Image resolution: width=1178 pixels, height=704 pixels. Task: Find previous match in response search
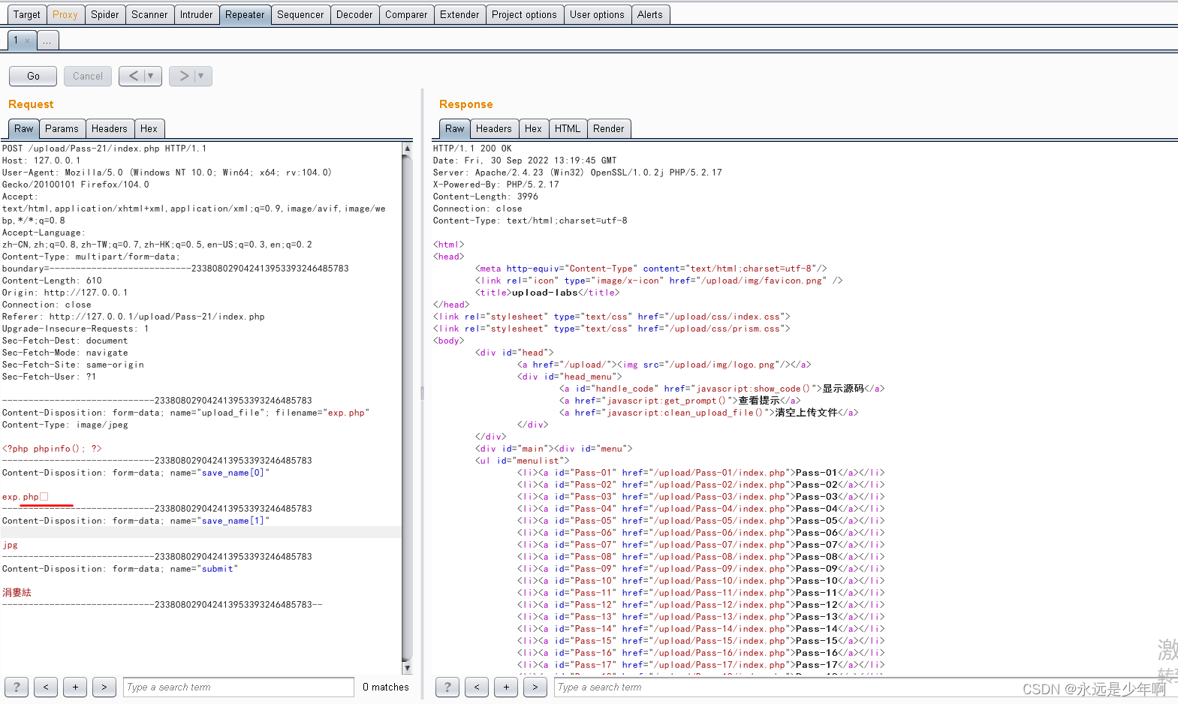point(477,687)
